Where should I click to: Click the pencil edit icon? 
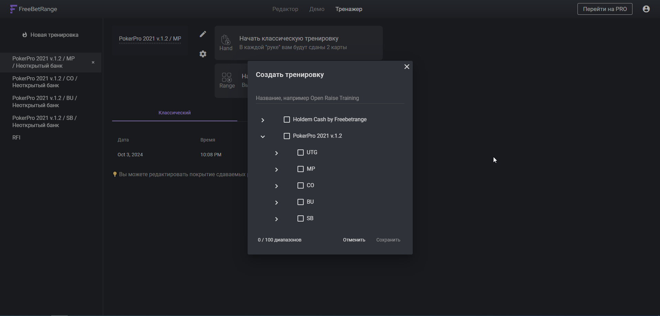click(203, 34)
